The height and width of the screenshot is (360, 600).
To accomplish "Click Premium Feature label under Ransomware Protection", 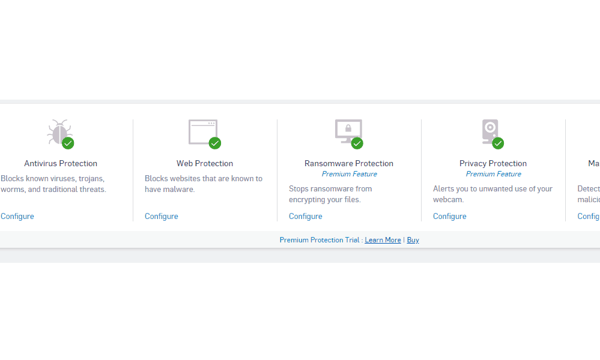I will tap(350, 174).
